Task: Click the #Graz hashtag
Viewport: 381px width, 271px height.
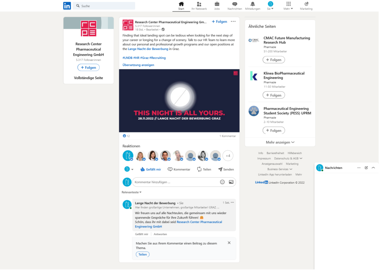Action: (144, 58)
